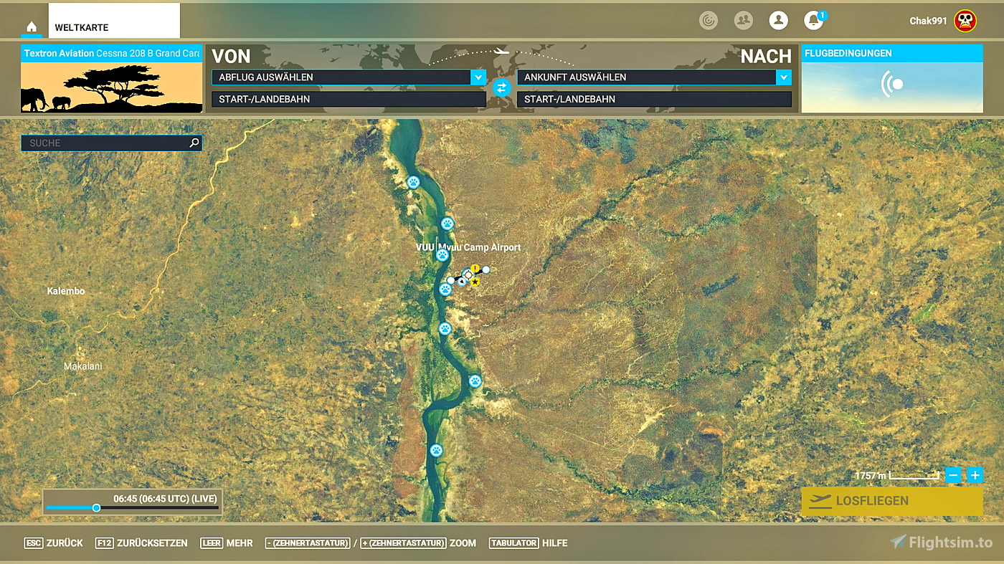This screenshot has width=1004, height=564.
Task: Go to the home screen icon
Action: click(x=32, y=27)
